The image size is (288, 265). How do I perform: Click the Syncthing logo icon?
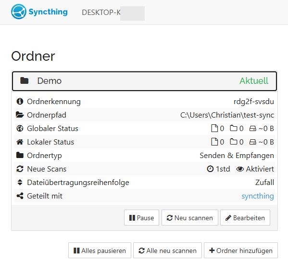(19, 12)
